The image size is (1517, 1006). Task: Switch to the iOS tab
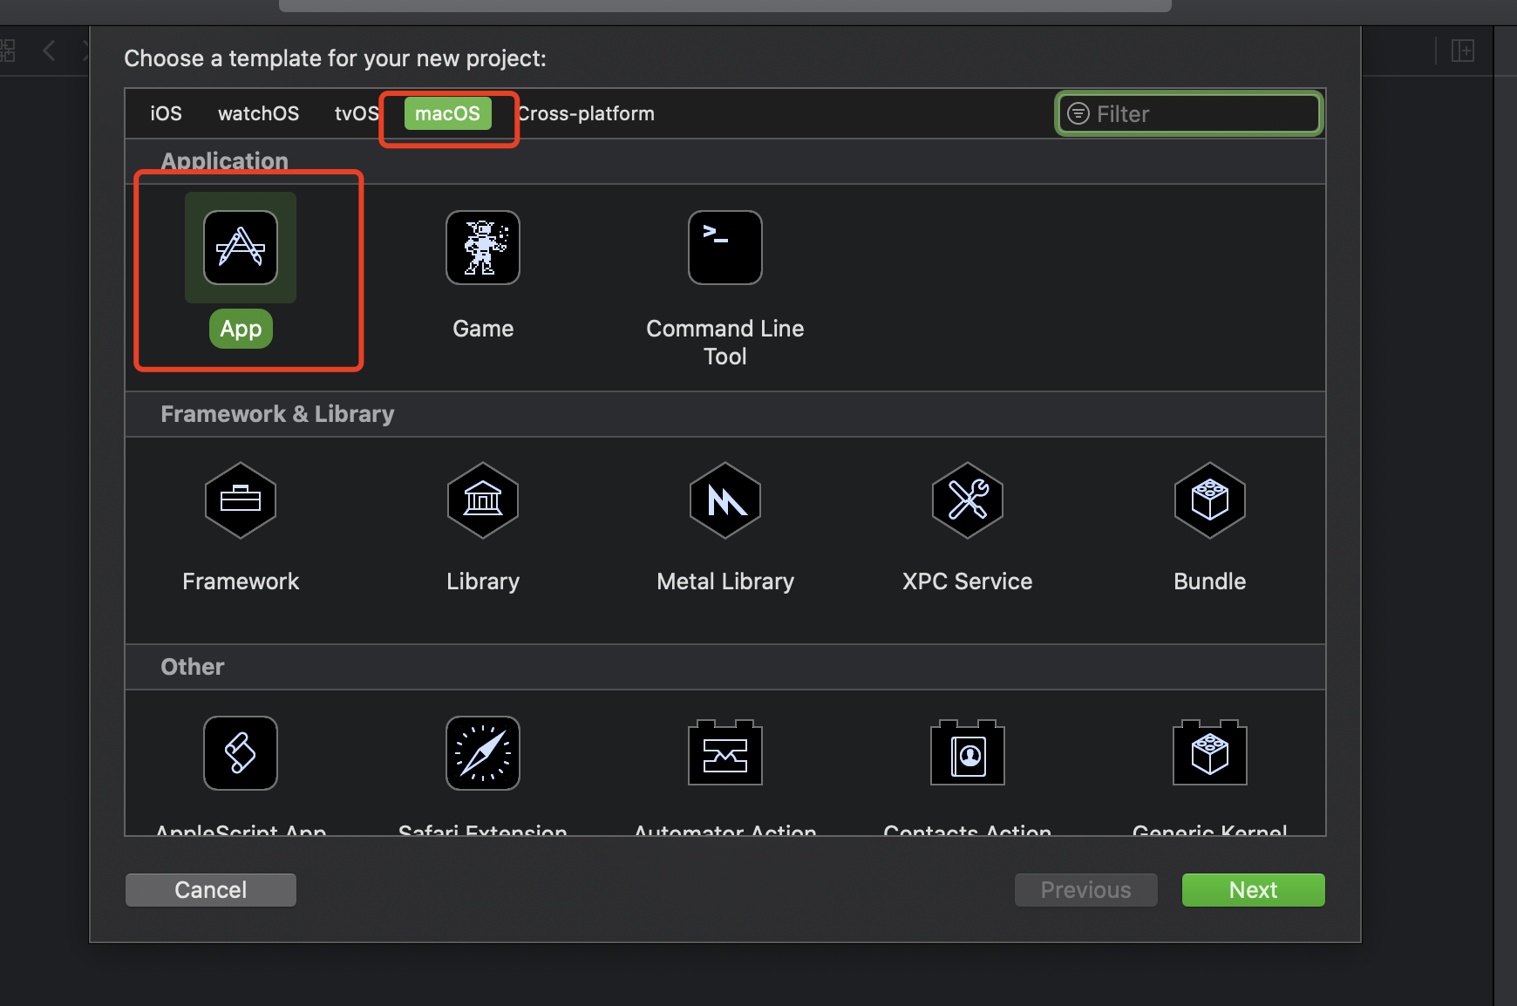point(166,114)
